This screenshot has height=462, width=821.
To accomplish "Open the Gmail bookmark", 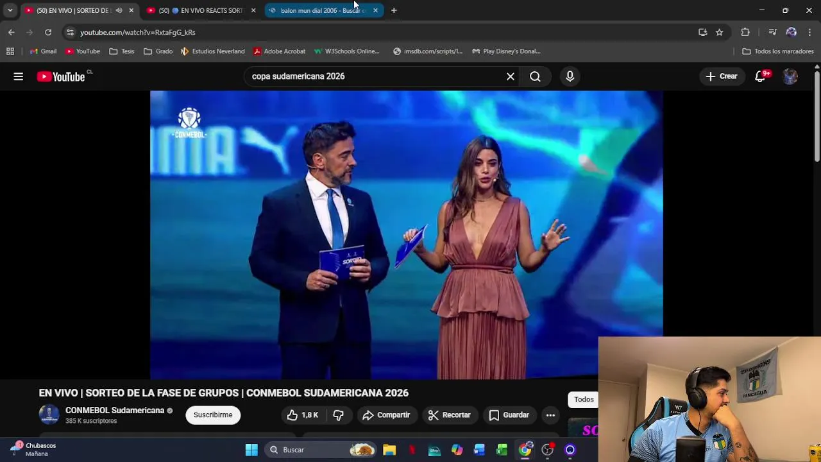I will pos(43,51).
